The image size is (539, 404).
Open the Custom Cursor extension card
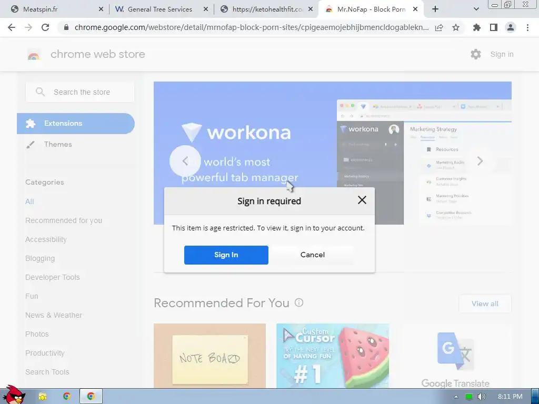point(333,356)
